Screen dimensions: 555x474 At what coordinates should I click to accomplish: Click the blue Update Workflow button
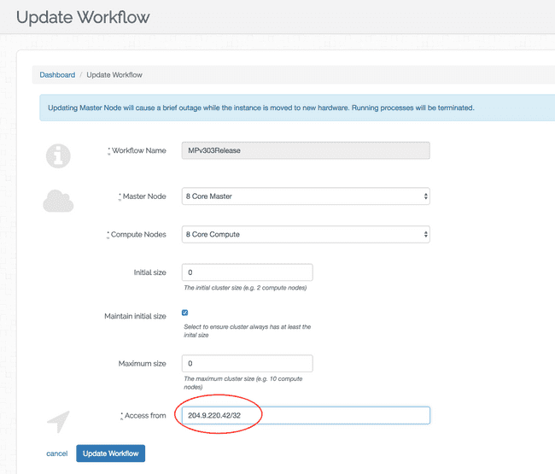pyautogui.click(x=110, y=454)
